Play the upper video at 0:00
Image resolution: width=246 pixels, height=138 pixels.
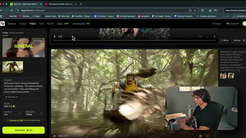click(x=55, y=37)
